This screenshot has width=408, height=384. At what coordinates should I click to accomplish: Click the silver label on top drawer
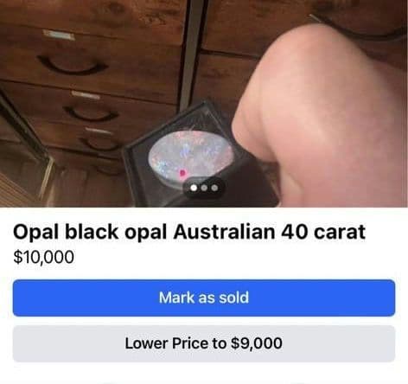[x=59, y=35]
